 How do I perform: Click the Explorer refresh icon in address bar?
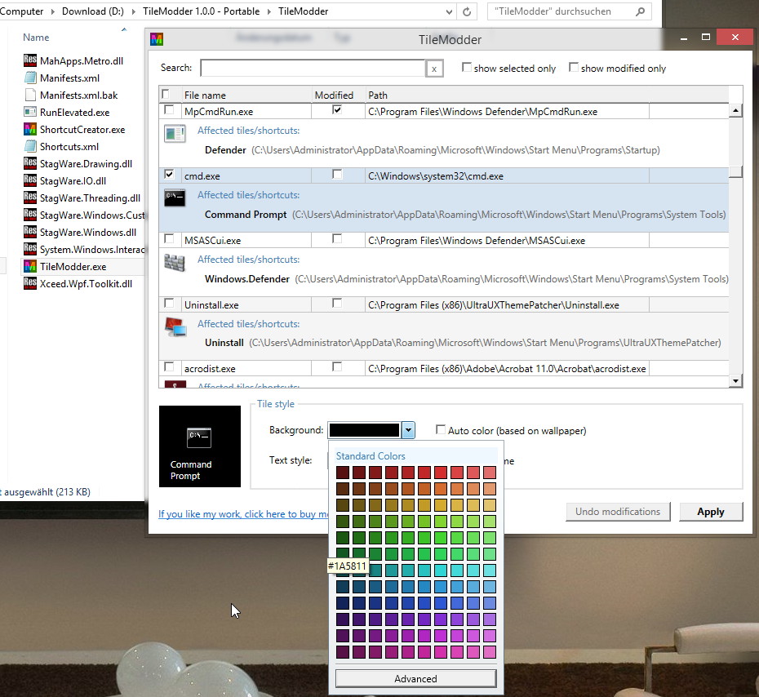pos(467,11)
